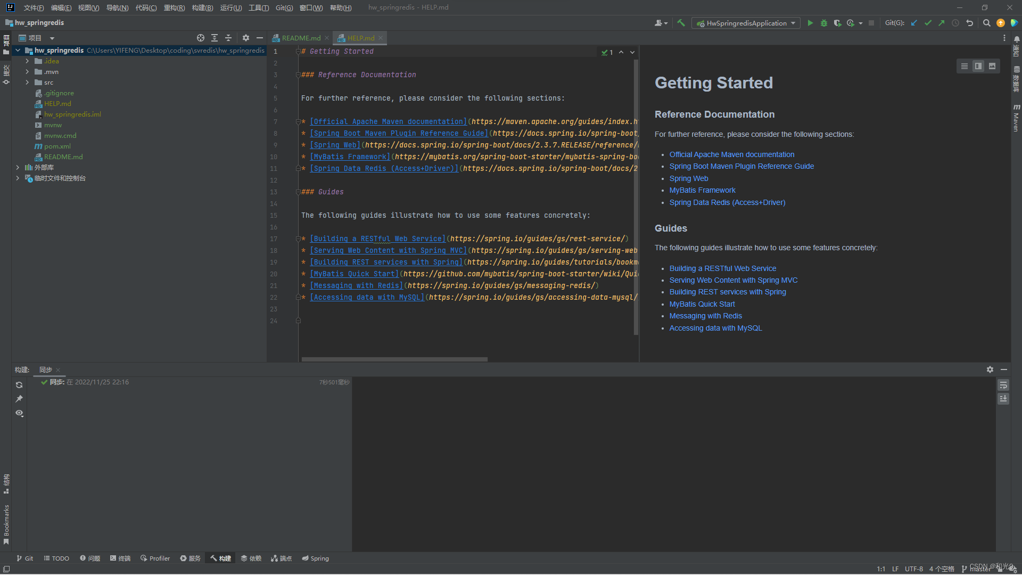Click the Run/Play button for HwSpringredisApplication
1022x575 pixels.
coord(811,23)
